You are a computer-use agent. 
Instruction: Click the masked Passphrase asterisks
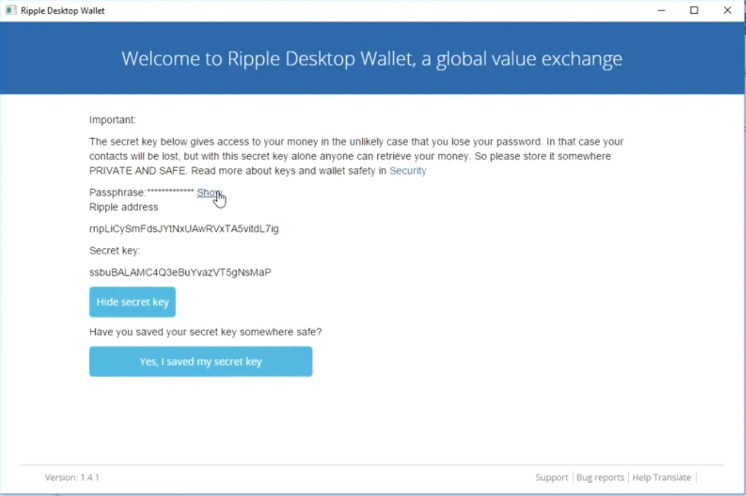(x=170, y=191)
